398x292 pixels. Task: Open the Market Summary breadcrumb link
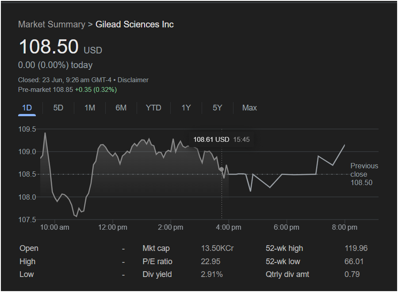[x=52, y=24]
